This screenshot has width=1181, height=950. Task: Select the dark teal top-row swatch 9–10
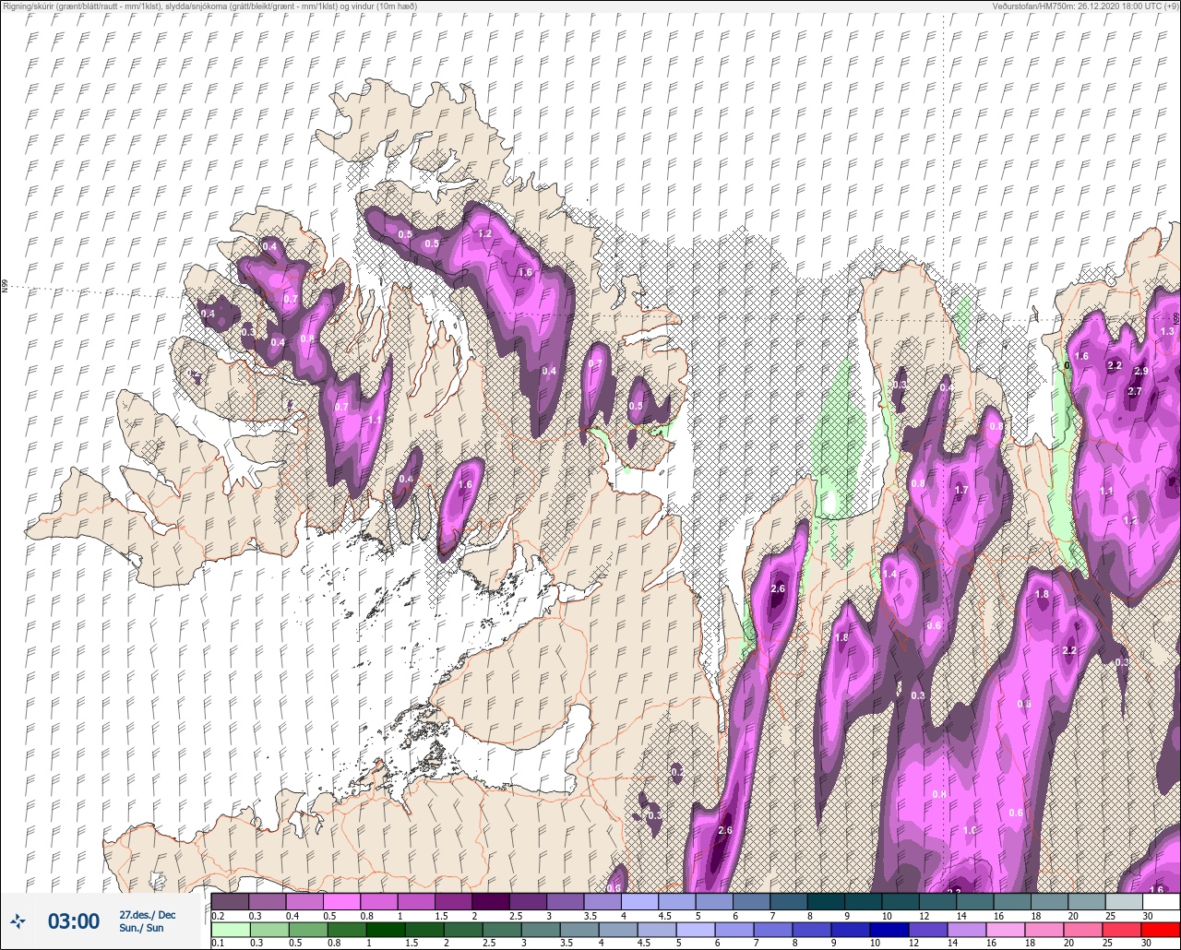[x=864, y=901]
